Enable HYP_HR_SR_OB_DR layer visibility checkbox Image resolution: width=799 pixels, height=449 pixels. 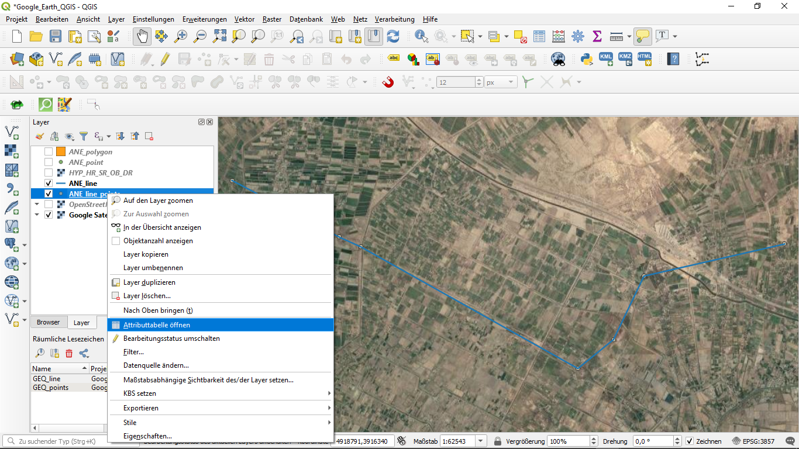[x=49, y=172]
